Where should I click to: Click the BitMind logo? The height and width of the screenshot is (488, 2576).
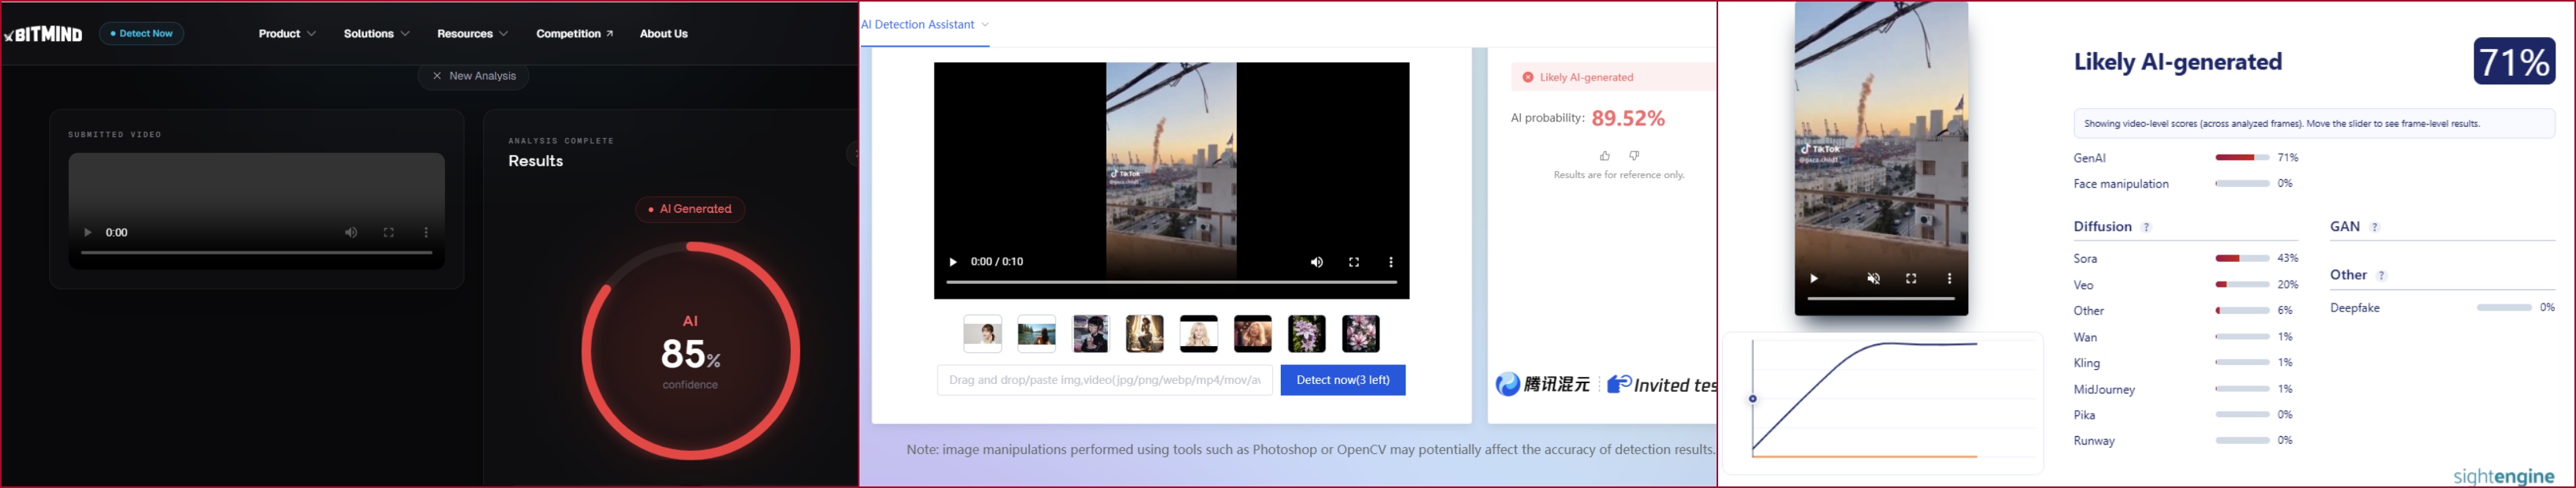44,34
